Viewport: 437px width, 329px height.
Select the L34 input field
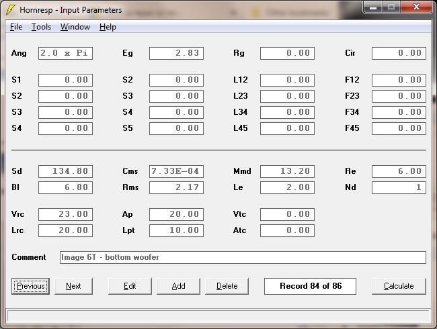pos(287,112)
